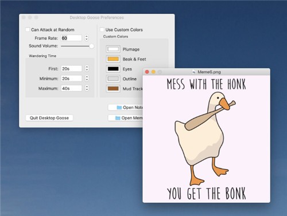Click the Plumage label text

[x=131, y=49]
